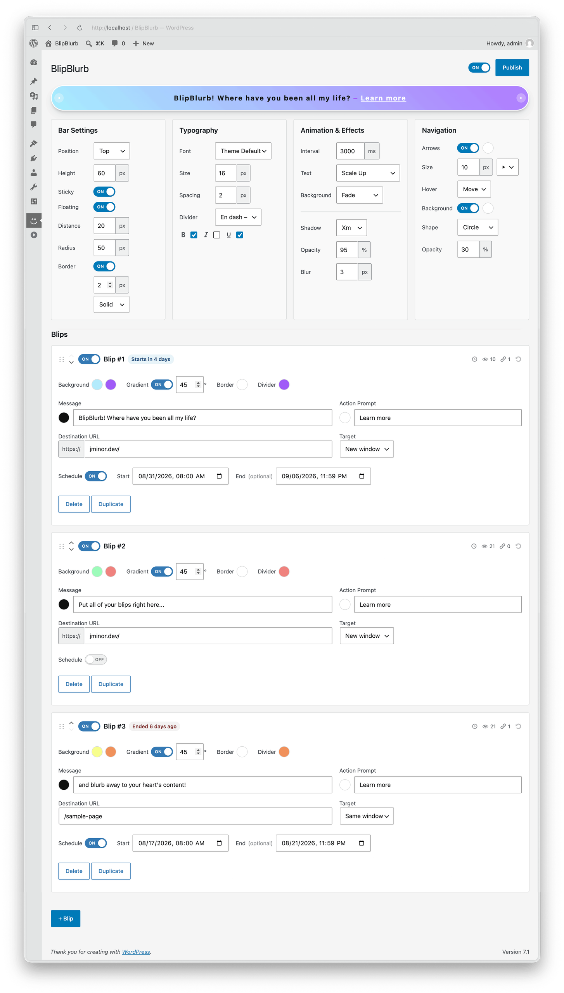Viewport: 564px width, 993px height.
Task: Click the drag handle of Blip #1
Action: [61, 359]
